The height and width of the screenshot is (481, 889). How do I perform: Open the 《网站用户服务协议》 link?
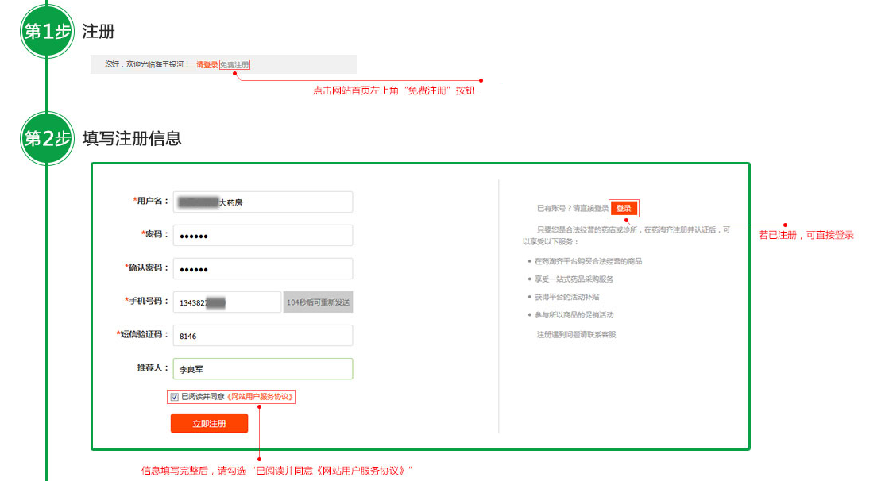(x=260, y=397)
